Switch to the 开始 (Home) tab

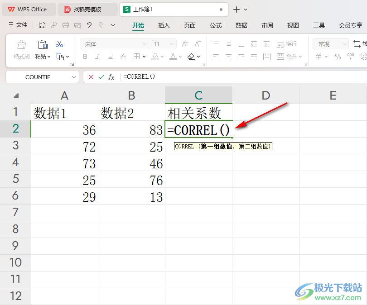(138, 25)
